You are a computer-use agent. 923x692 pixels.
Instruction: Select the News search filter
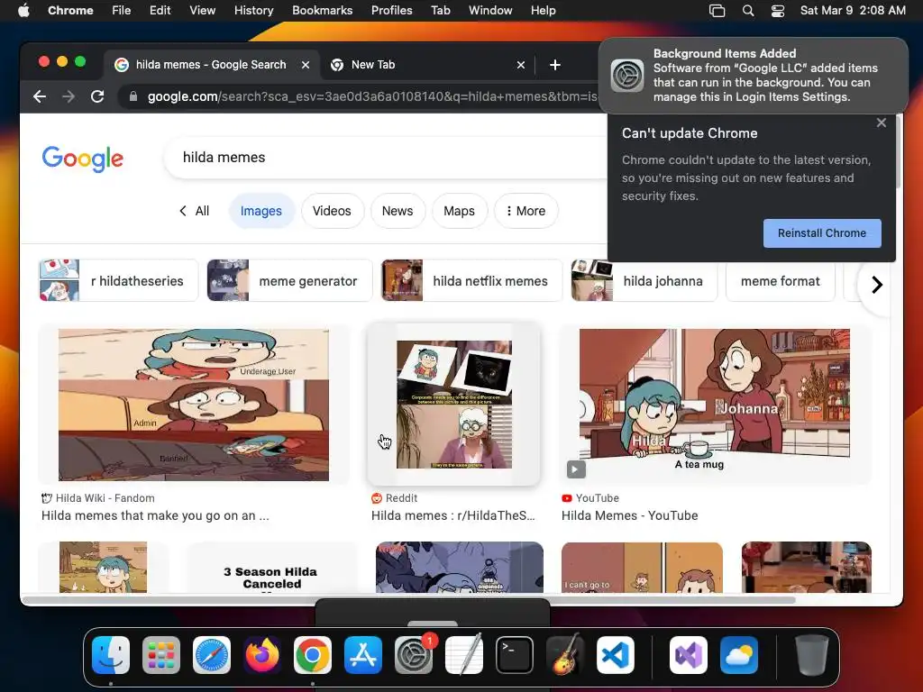398,211
